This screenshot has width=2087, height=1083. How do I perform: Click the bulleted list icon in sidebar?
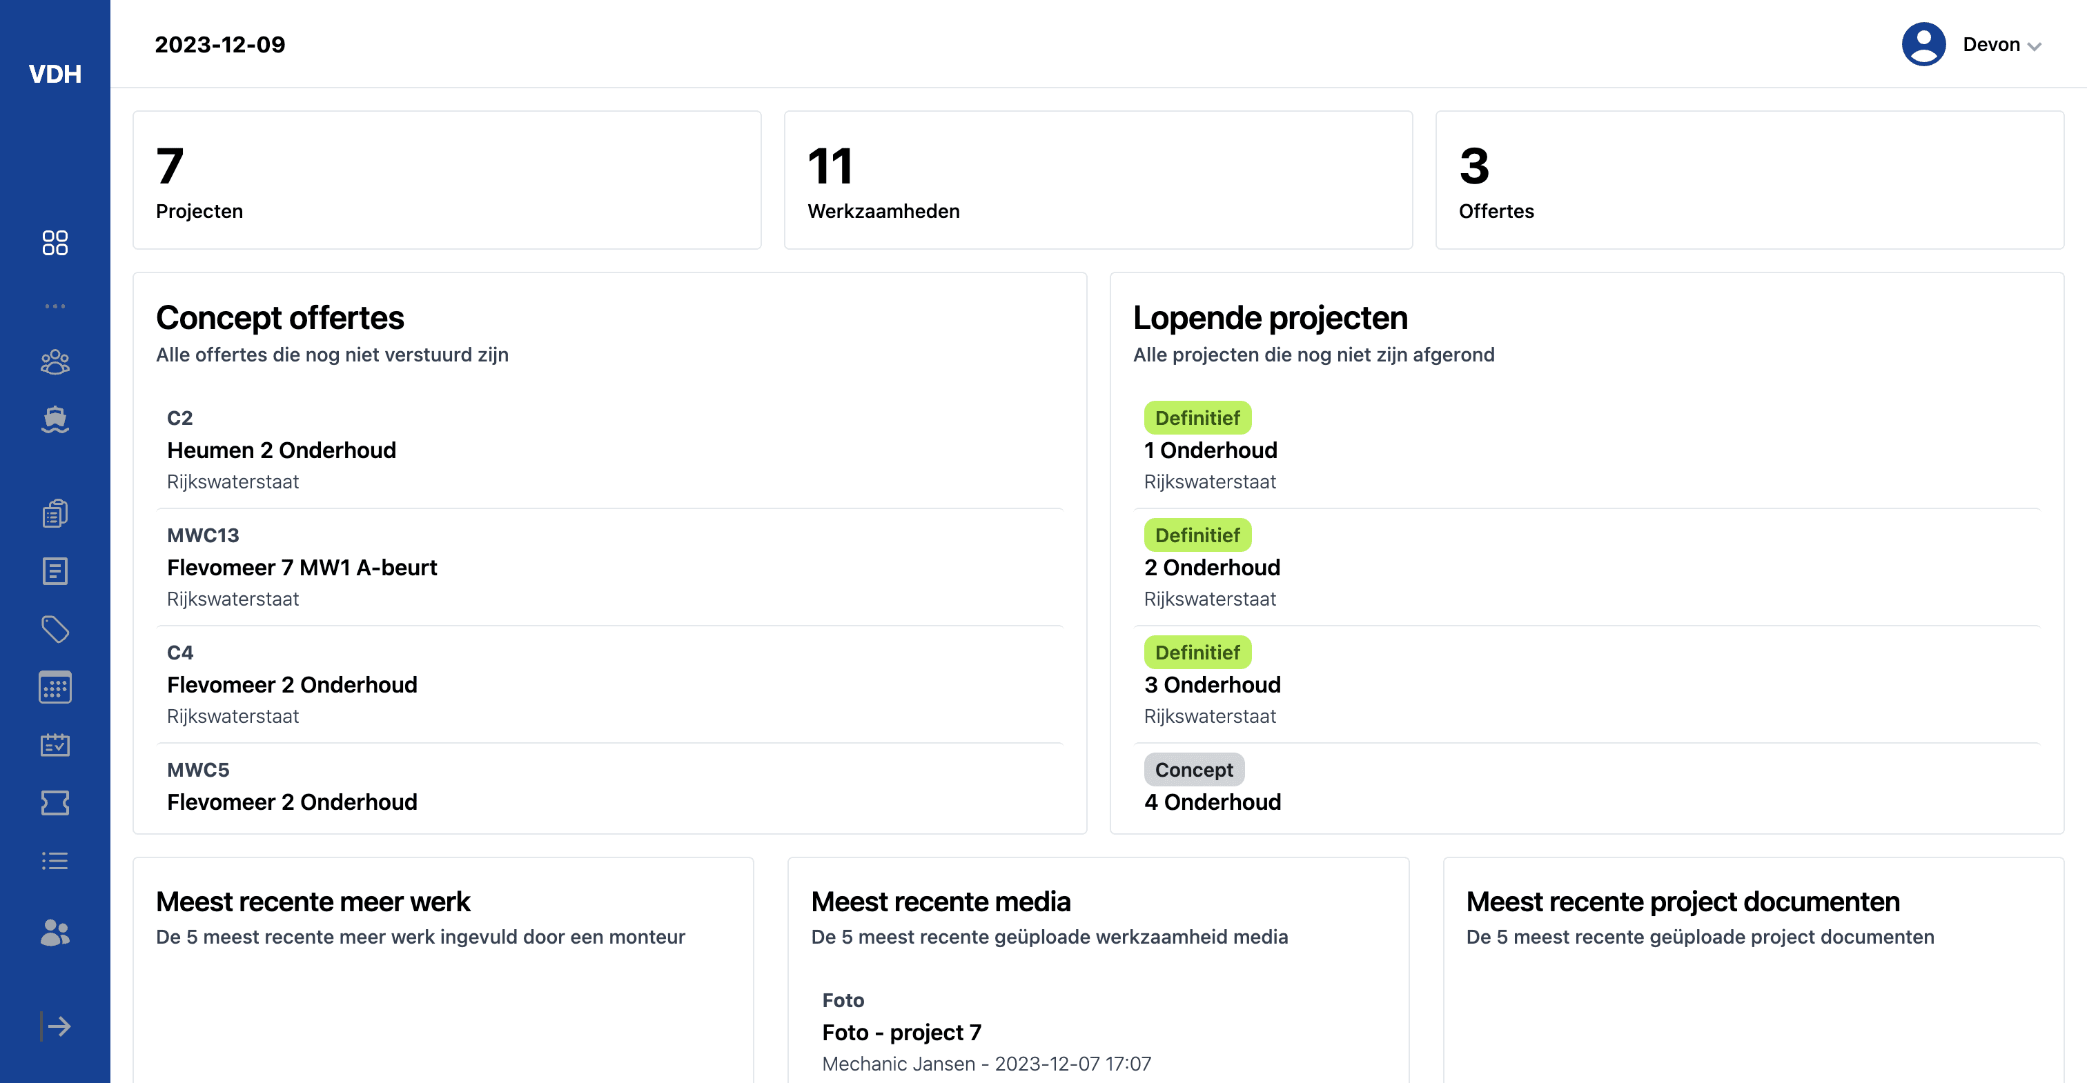(55, 860)
